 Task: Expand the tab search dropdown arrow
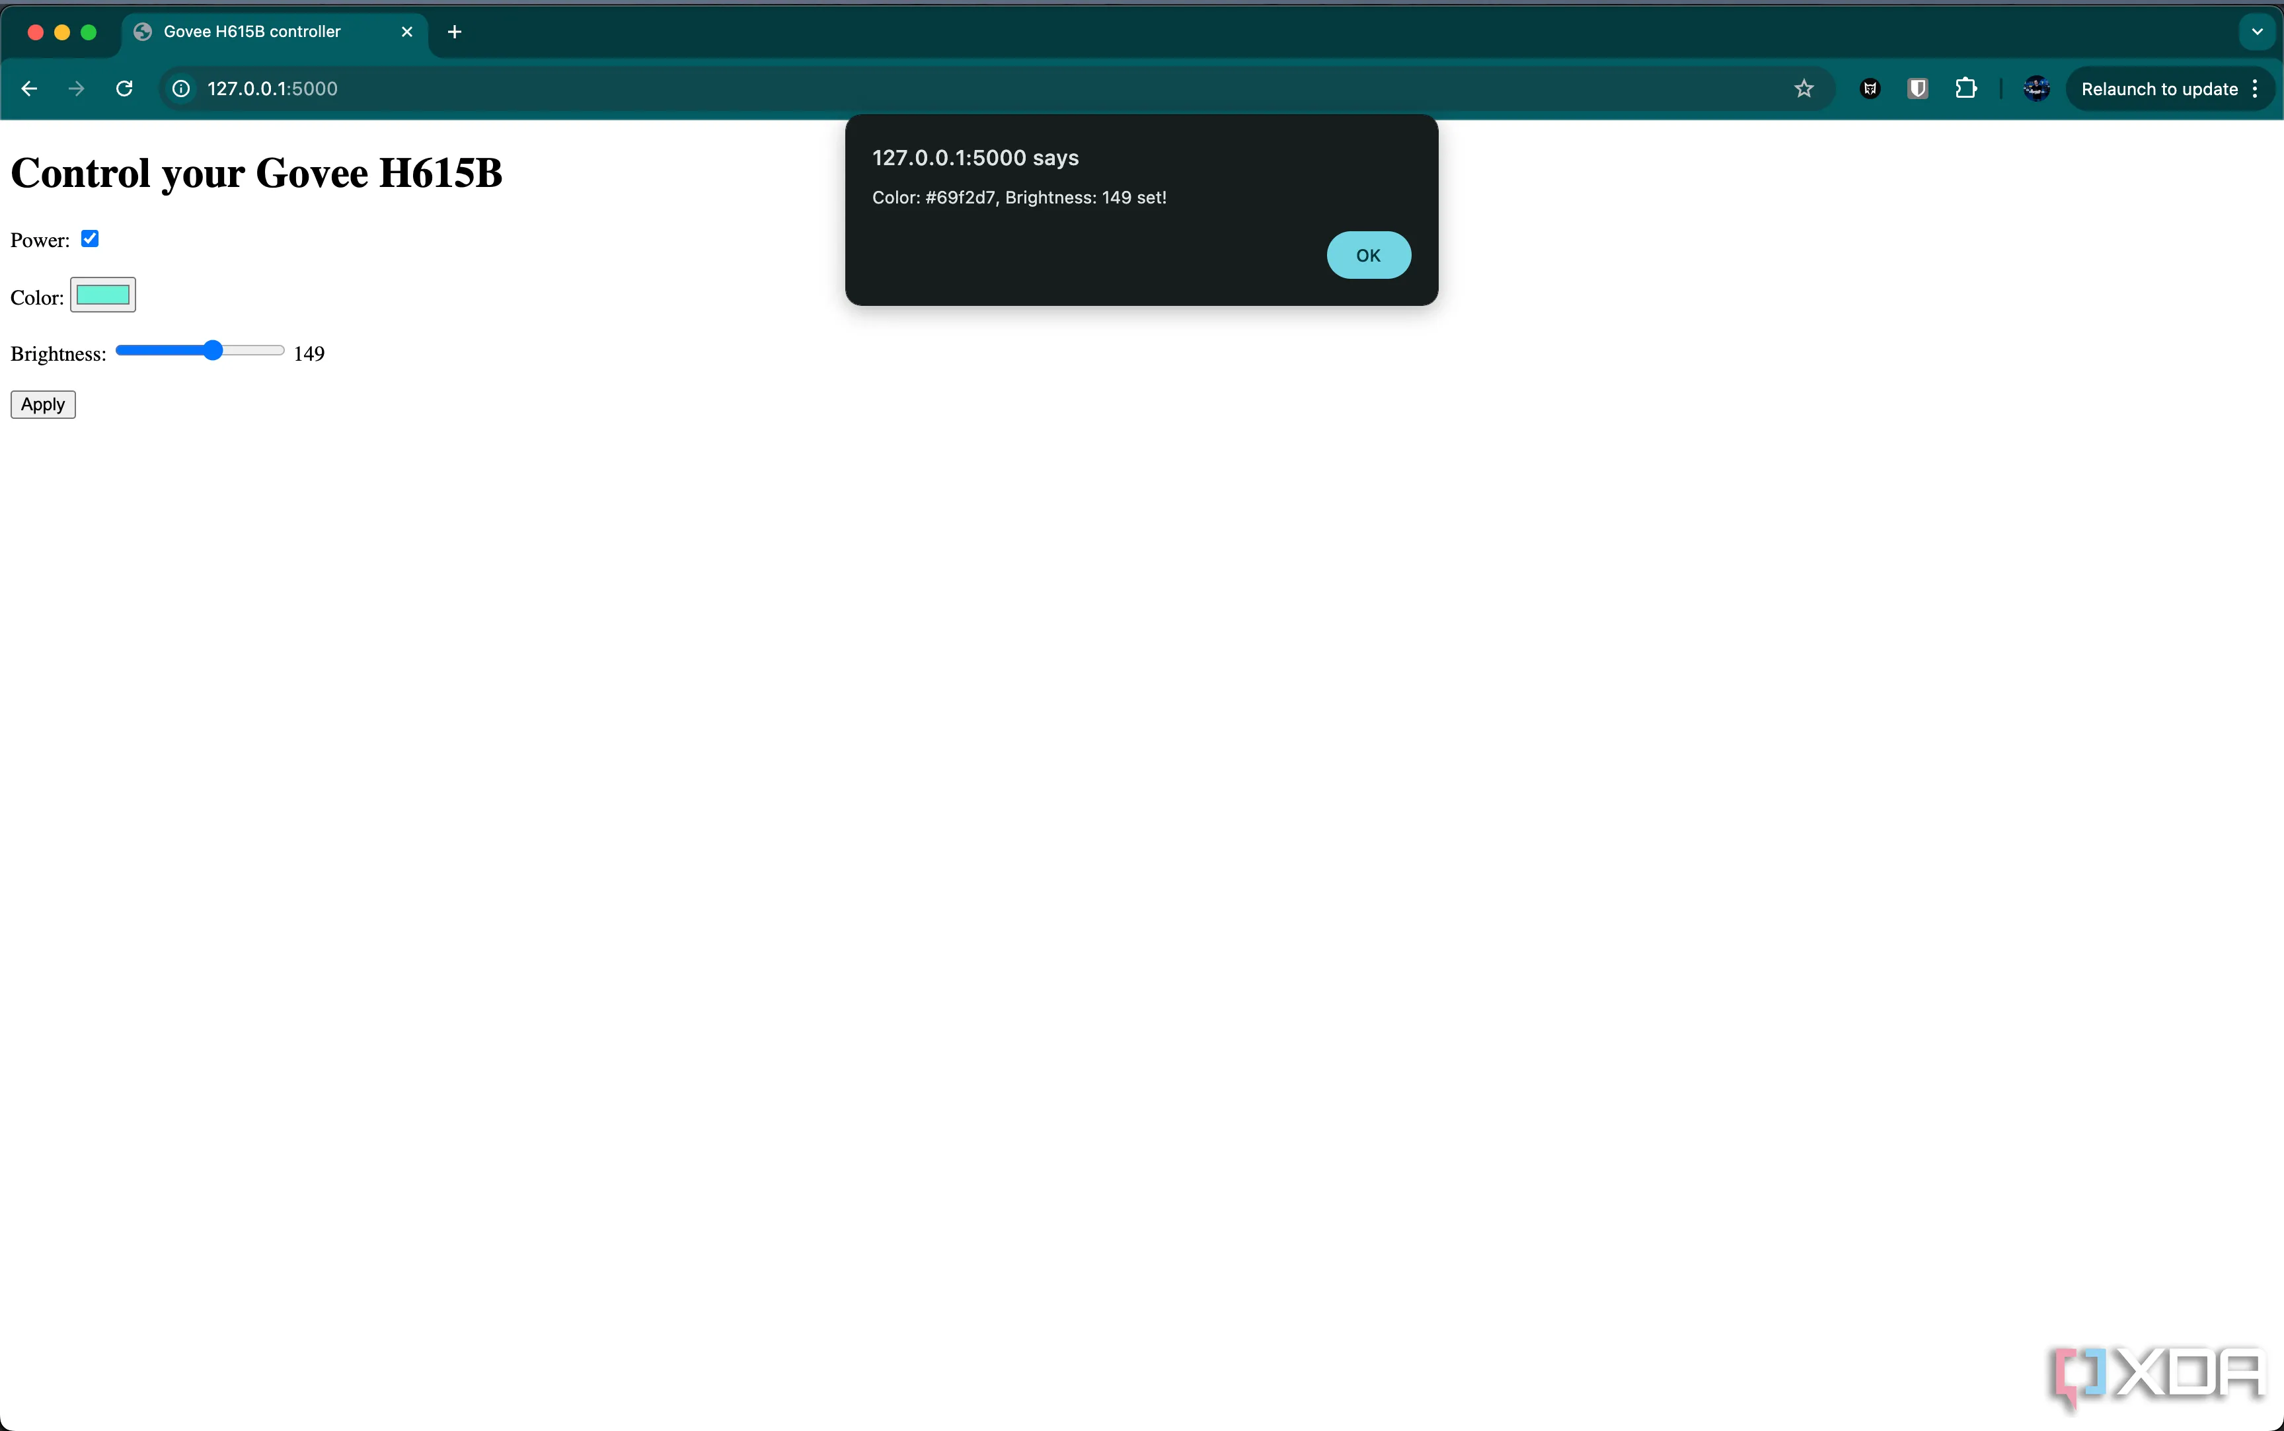click(x=2256, y=32)
